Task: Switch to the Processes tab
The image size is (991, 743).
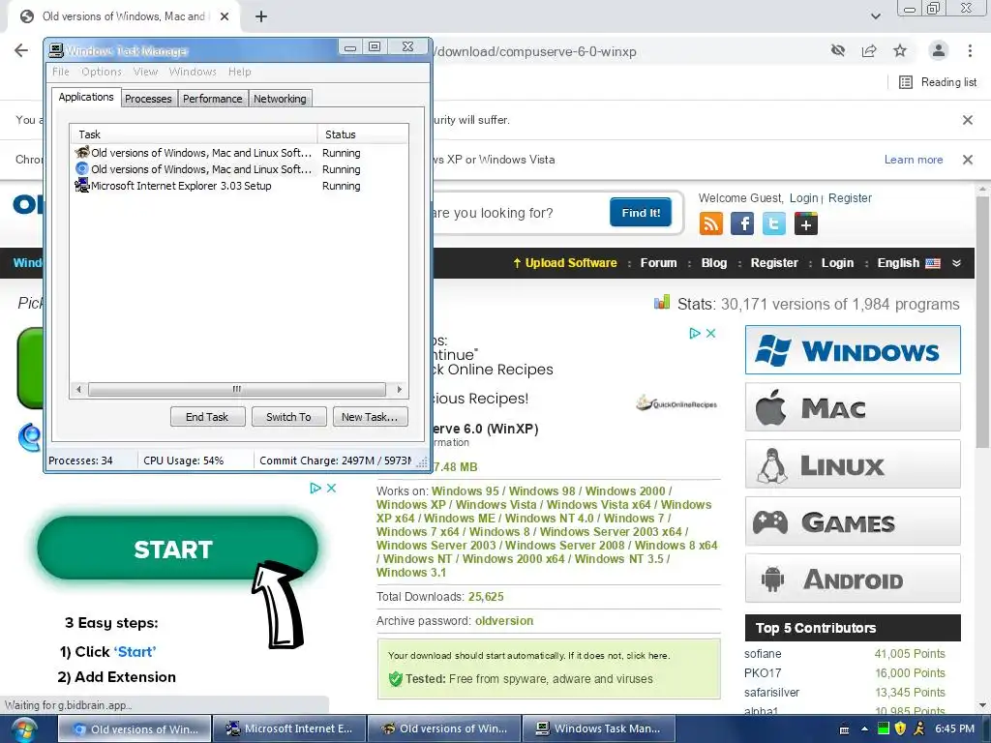Action: coord(148,99)
